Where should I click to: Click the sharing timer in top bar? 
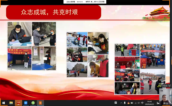coord(80,2)
